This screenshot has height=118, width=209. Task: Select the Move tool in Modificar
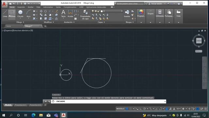pos(41,11)
